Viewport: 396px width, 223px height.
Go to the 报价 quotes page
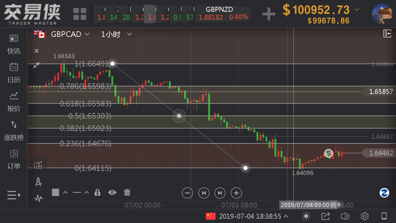click(14, 102)
